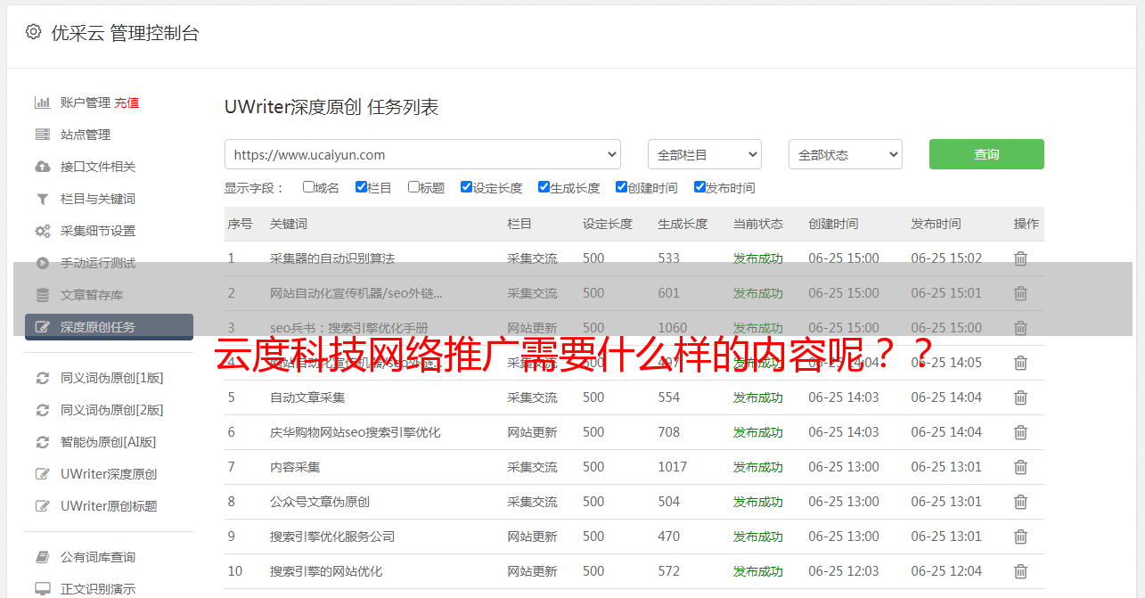Click the trash icon for 搜索引擎的网站优化
This screenshot has width=1145, height=598.
point(1021,571)
